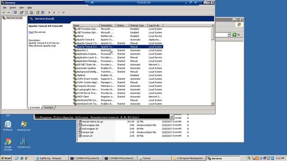Open service Properties from the toolbar icon
Image resolution: width=287 pixels, height=161 pixels.
[x=22, y=13]
